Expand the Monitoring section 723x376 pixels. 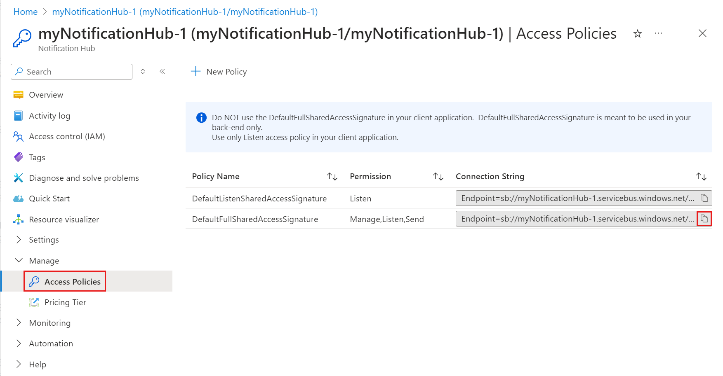click(19, 323)
